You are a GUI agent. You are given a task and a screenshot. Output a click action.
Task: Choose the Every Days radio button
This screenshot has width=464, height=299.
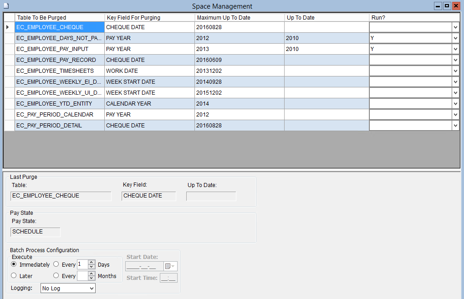[56, 264]
